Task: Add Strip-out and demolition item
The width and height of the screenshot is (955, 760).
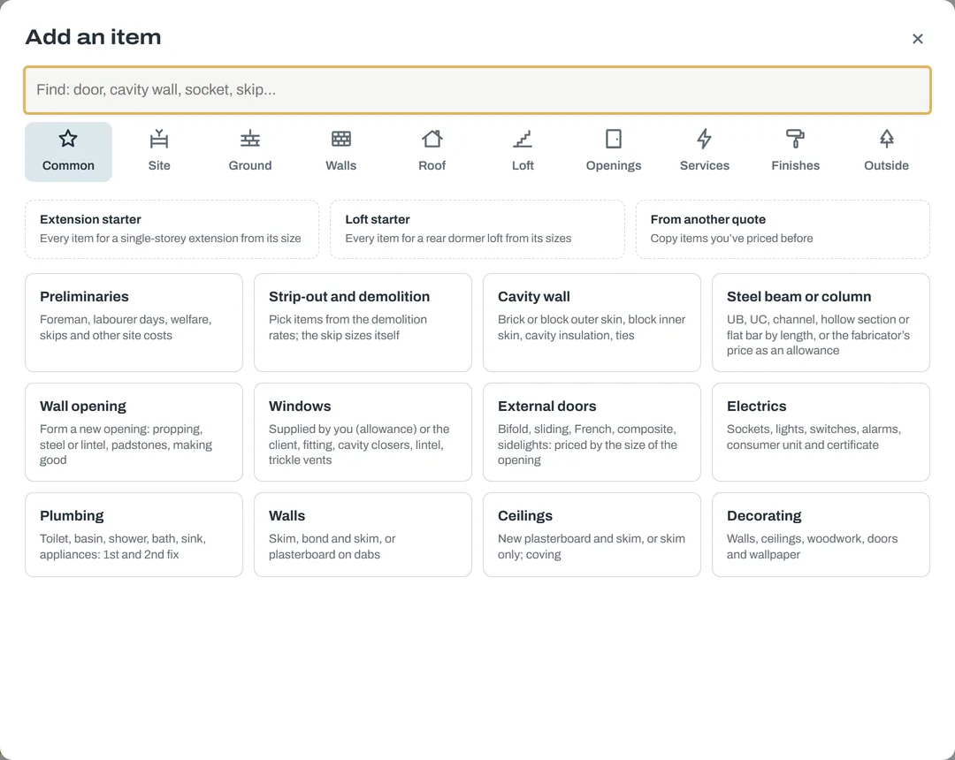Action: point(363,323)
